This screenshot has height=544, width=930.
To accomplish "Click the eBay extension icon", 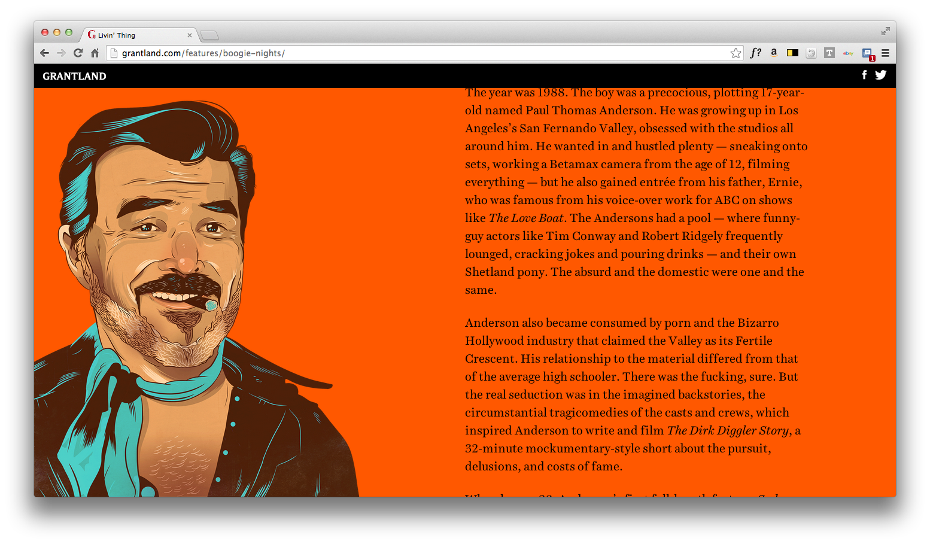I will (848, 53).
